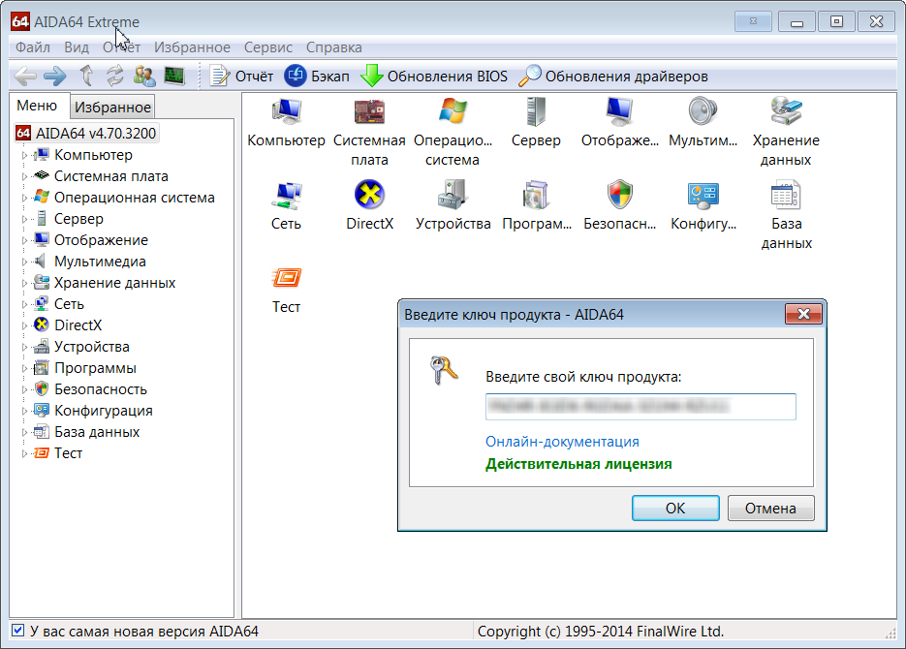
Task: Open the Отчёт menu in the menu bar
Action: [121, 47]
